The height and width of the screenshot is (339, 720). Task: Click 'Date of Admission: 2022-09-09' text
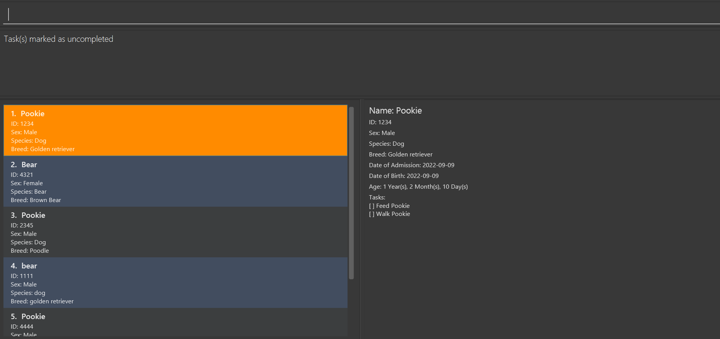tap(412, 165)
